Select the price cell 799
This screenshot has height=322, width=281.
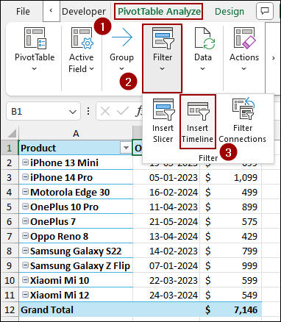(231, 251)
